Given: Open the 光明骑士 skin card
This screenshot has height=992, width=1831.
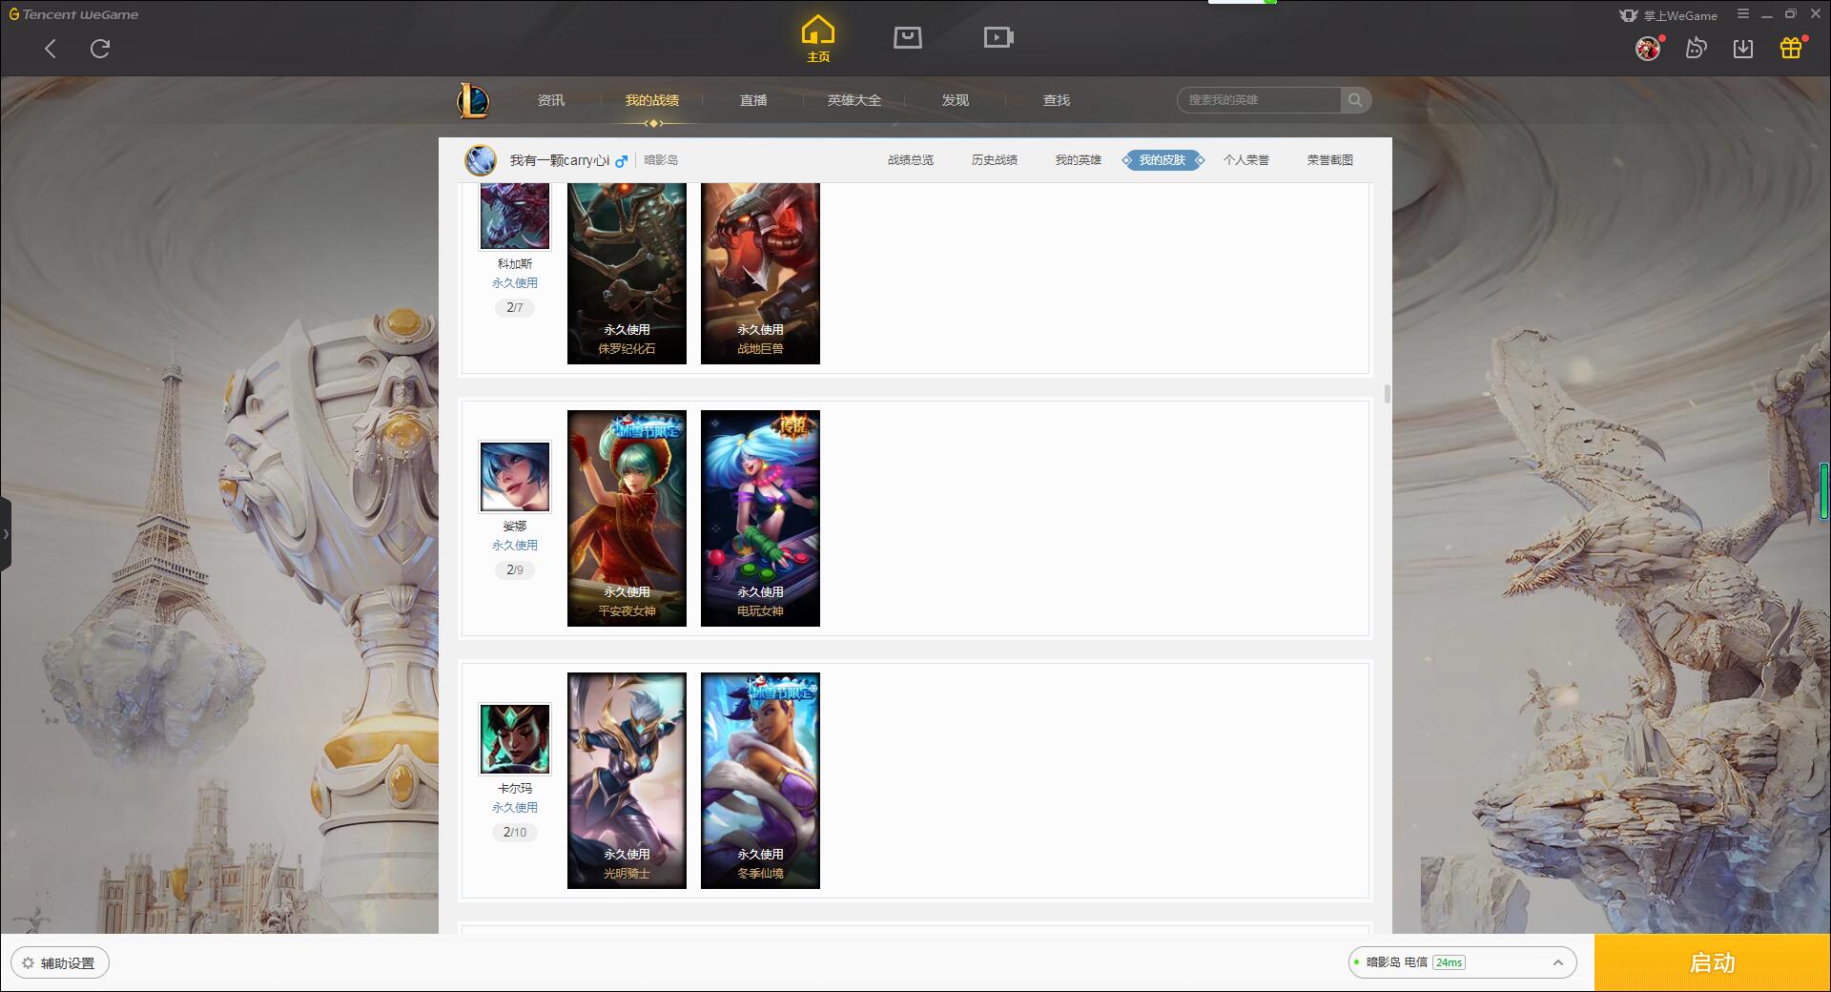Looking at the screenshot, I should click(x=627, y=780).
